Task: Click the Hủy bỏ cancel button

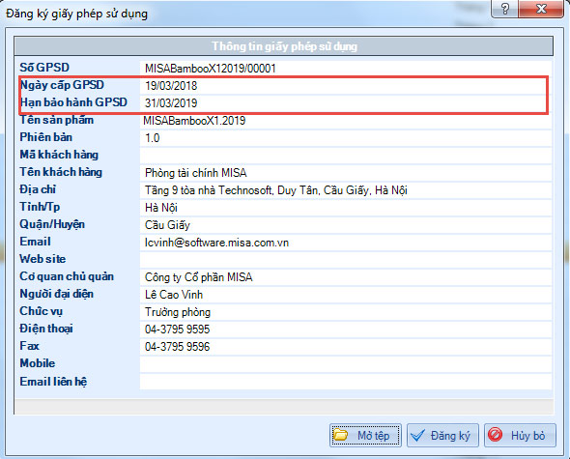Action: [x=520, y=435]
